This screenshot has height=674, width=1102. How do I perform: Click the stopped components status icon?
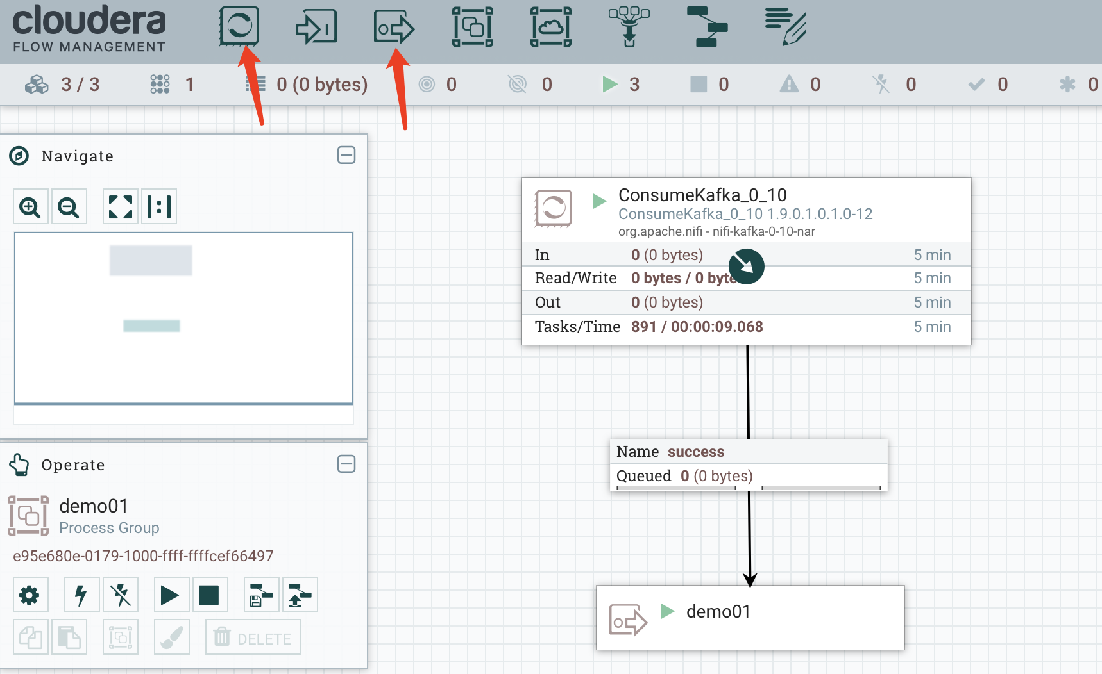click(699, 84)
